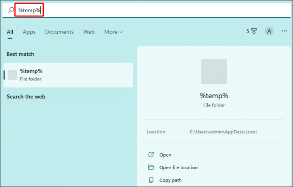293x187 pixels.
Task: Click the magnifier search icon
Action: tap(11, 10)
